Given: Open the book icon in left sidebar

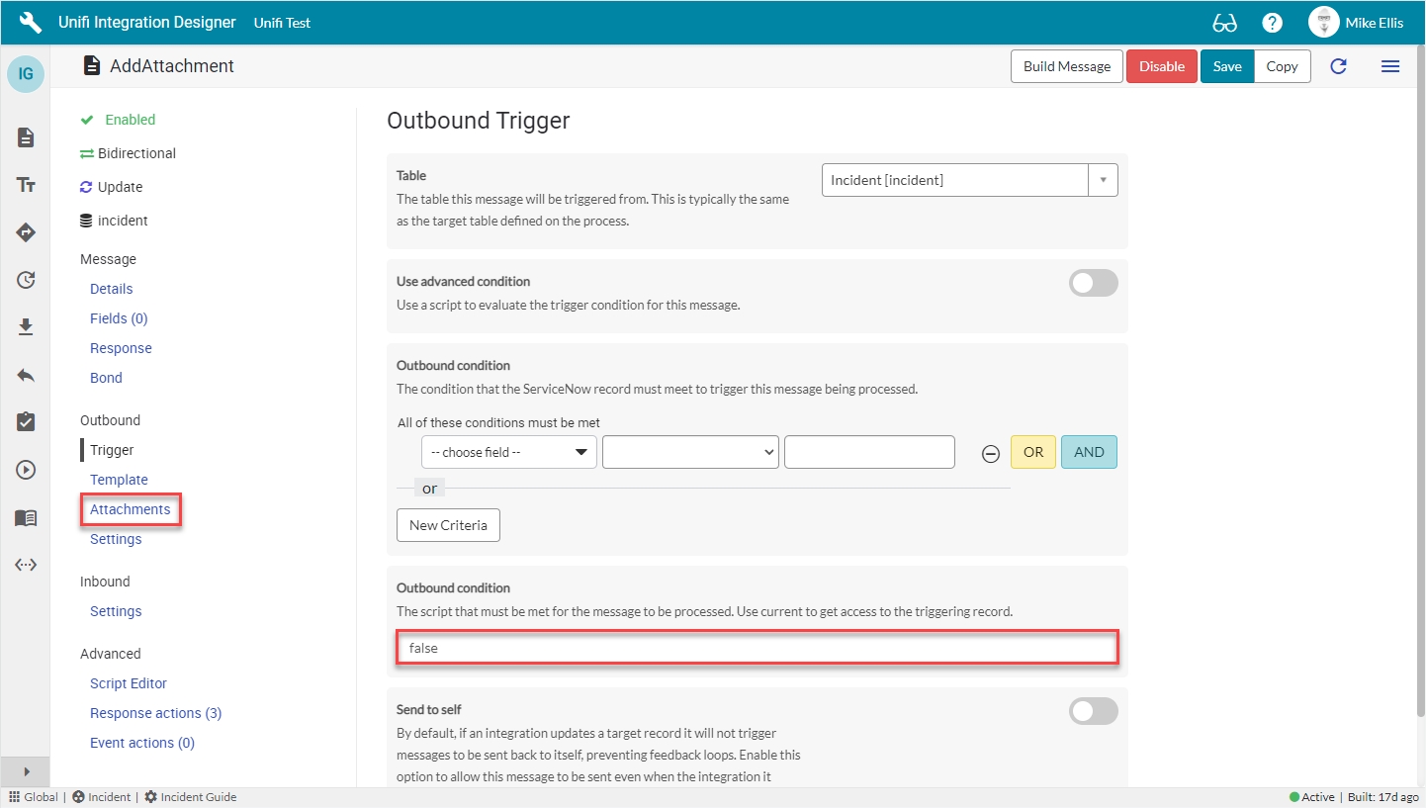Looking at the screenshot, I should pyautogui.click(x=26, y=517).
